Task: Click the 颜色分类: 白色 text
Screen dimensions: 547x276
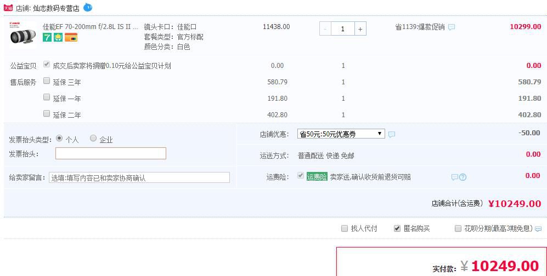Action: click(x=167, y=47)
